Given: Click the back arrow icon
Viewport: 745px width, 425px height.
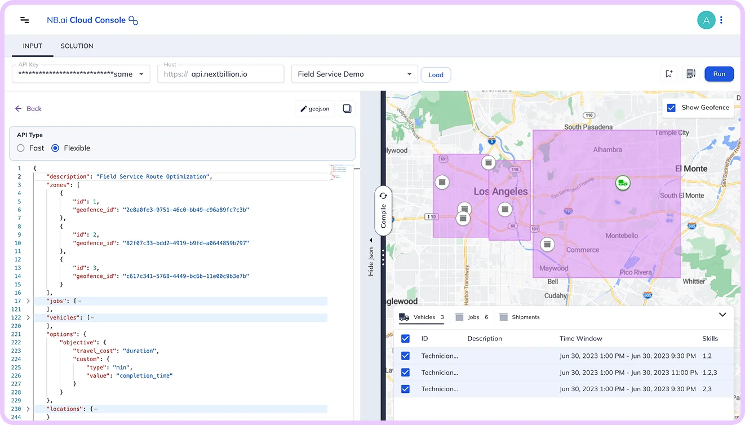Looking at the screenshot, I should click(x=18, y=109).
